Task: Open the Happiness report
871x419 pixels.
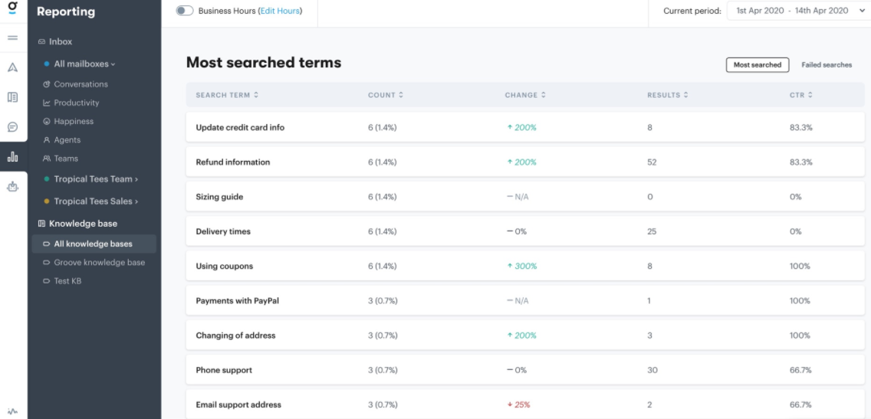Action: coord(74,121)
